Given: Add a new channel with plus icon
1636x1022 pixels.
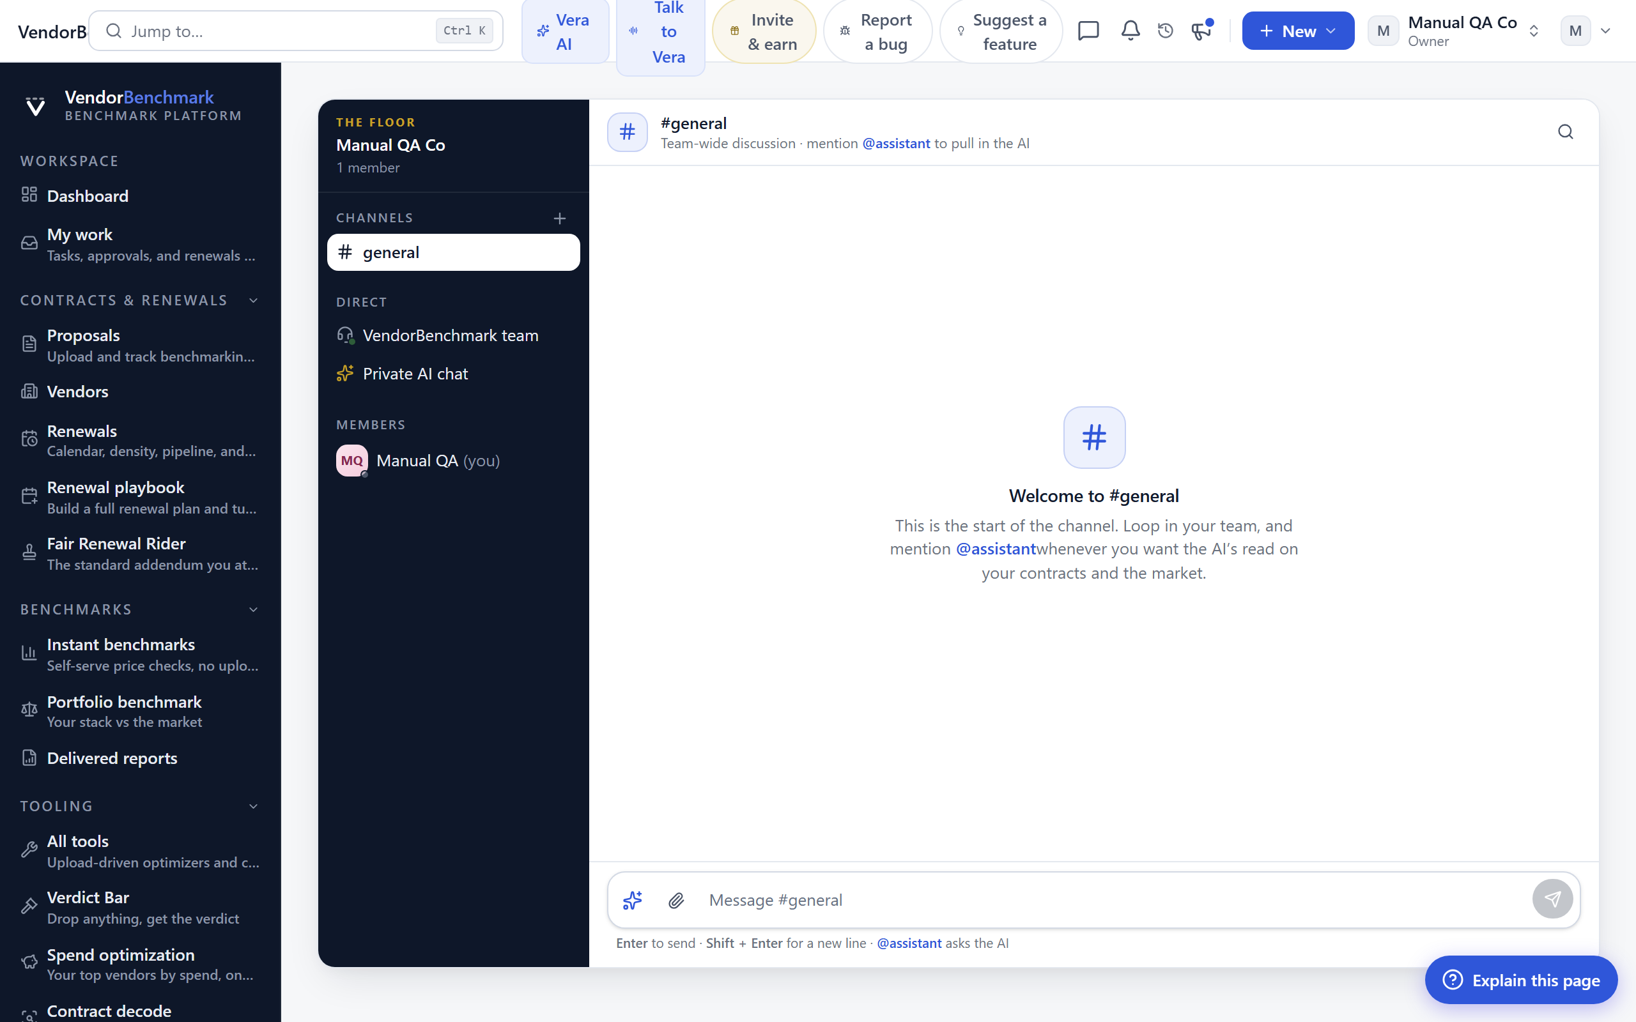Looking at the screenshot, I should coord(560,218).
